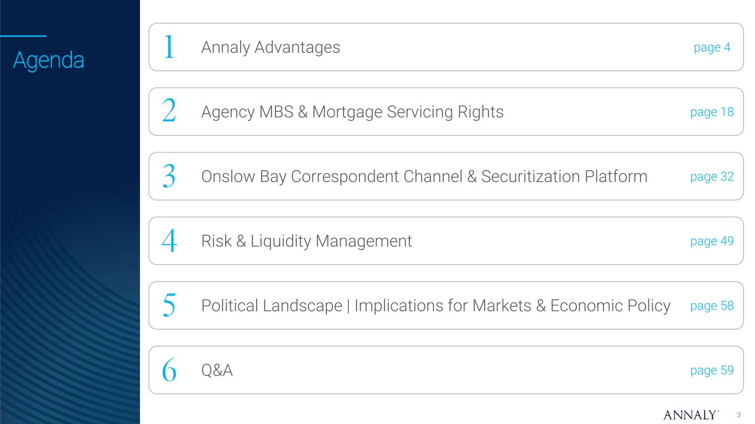Click the ANNALY logo
755x424 pixels.
point(691,415)
